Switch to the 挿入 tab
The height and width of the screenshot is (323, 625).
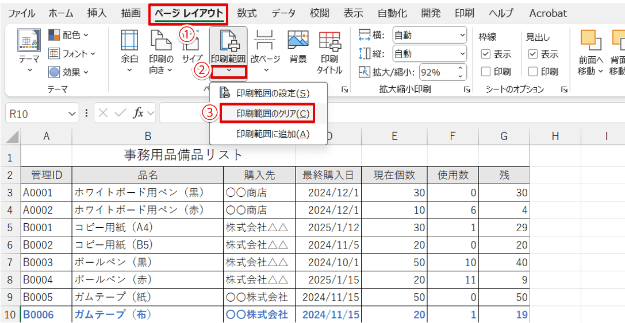[x=97, y=13]
